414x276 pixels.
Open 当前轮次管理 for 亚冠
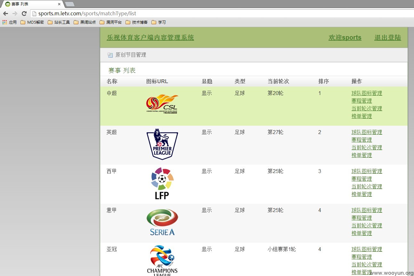(367, 264)
